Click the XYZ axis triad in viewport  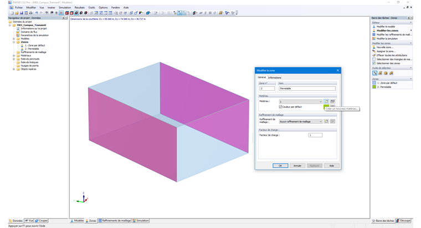[x=81, y=198]
